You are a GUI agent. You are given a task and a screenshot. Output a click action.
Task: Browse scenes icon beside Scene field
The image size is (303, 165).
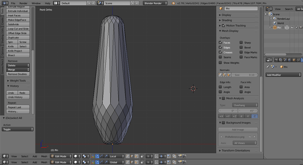pyautogui.click(x=100, y=3)
